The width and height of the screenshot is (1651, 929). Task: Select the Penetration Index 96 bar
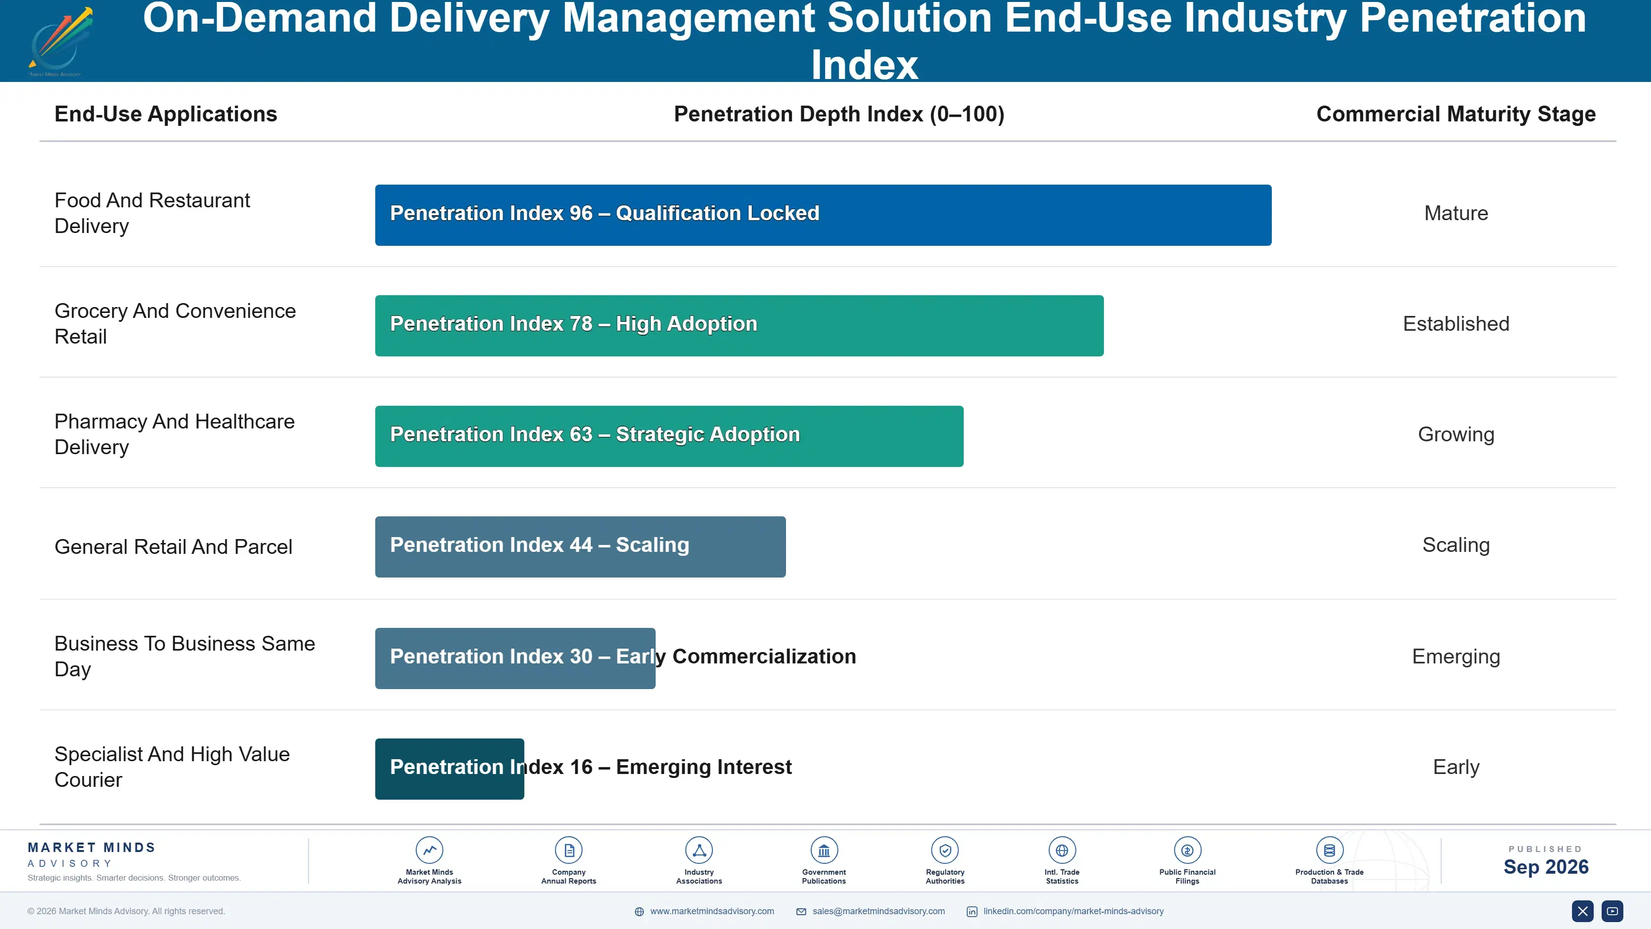coord(823,215)
